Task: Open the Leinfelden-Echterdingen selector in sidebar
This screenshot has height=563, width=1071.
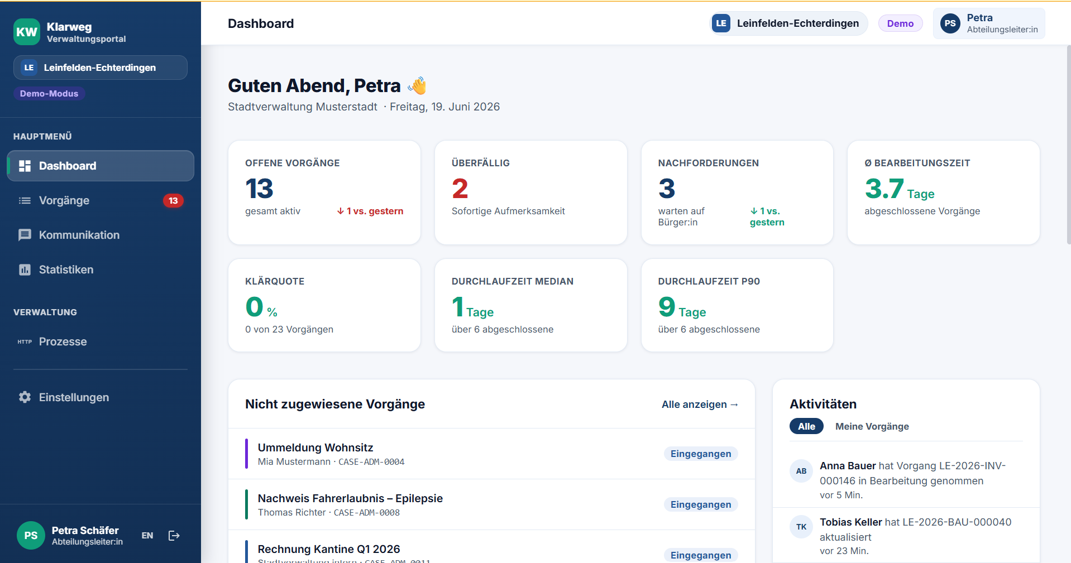Action: coord(101,68)
